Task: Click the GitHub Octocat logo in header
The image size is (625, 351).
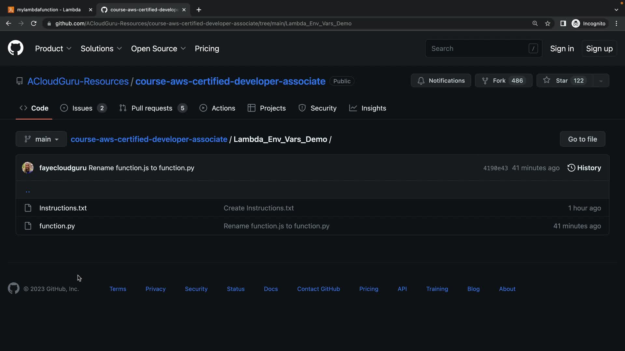Action: [x=16, y=48]
